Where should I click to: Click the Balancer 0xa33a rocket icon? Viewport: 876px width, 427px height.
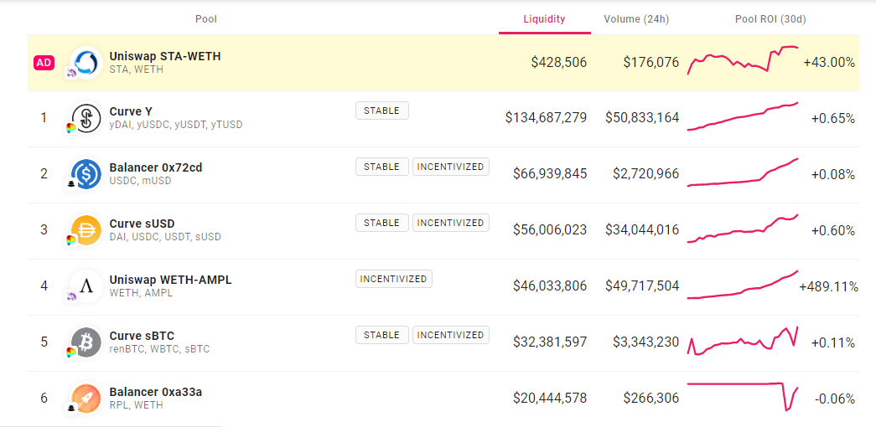(86, 398)
